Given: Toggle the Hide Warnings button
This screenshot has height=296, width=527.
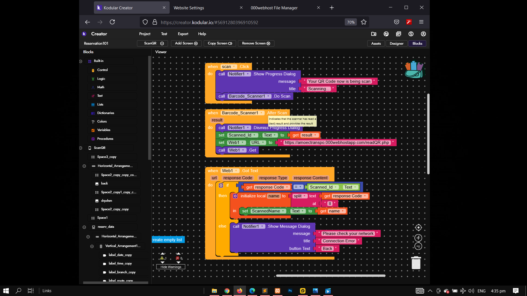Looking at the screenshot, I should pos(171,267).
